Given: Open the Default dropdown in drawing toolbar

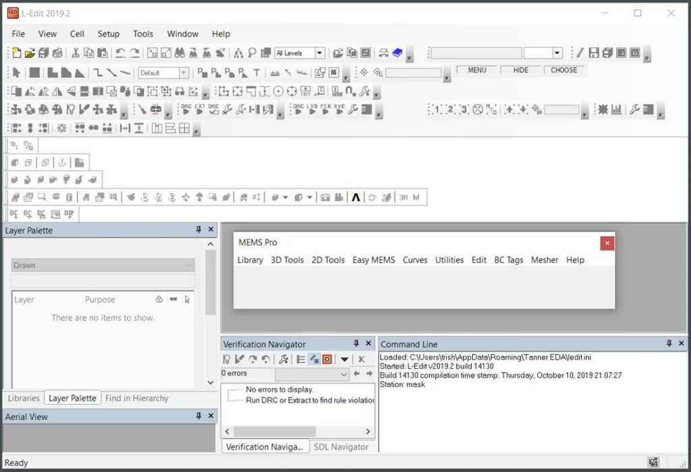Looking at the screenshot, I should point(184,73).
